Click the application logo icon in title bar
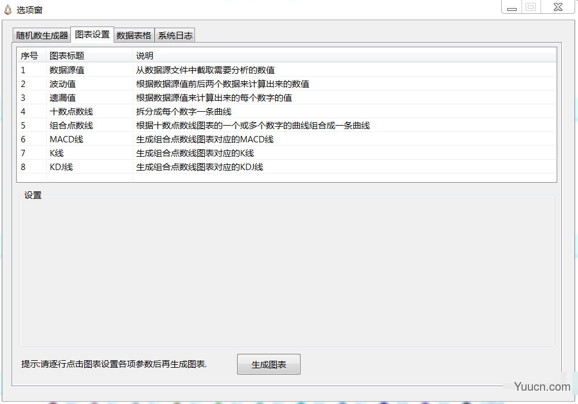 (7, 9)
